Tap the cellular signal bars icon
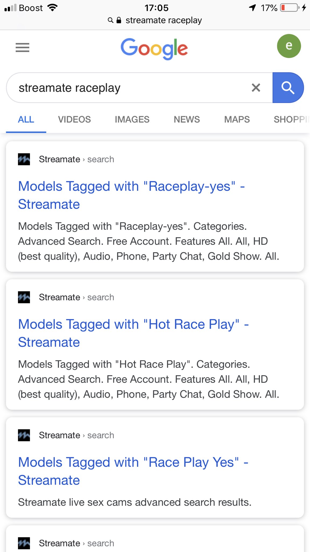 (10, 8)
